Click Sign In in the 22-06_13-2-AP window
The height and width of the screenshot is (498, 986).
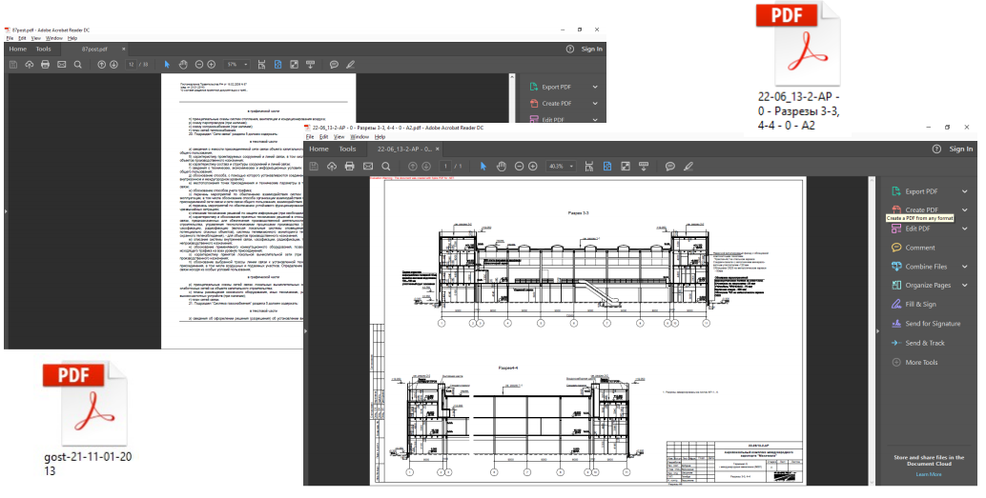point(961,149)
